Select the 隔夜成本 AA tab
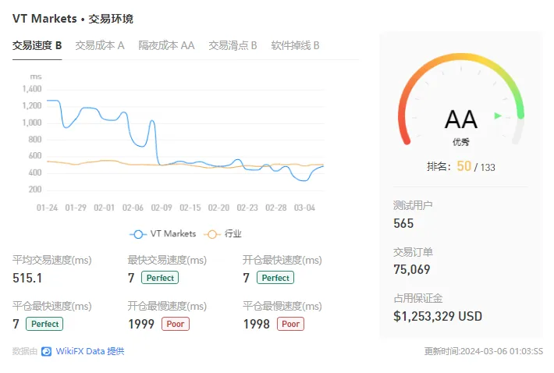Viewport: 554px width, 373px height. [x=166, y=45]
